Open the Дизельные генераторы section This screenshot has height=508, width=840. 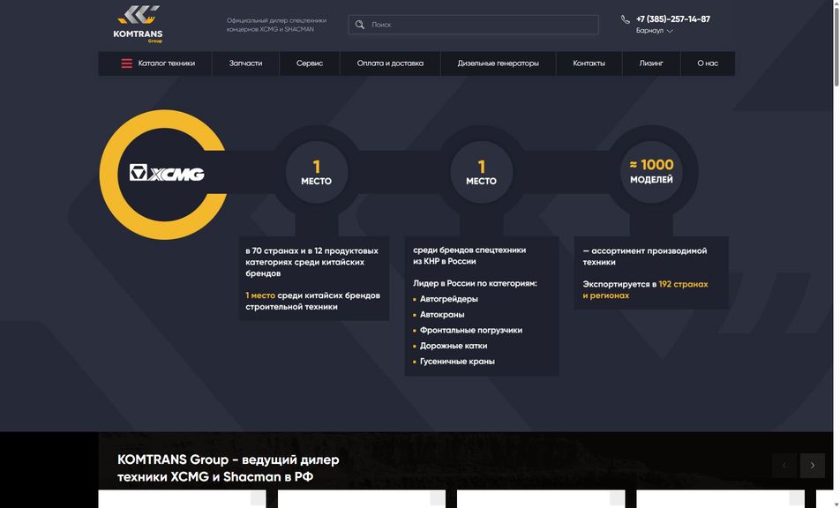[499, 63]
